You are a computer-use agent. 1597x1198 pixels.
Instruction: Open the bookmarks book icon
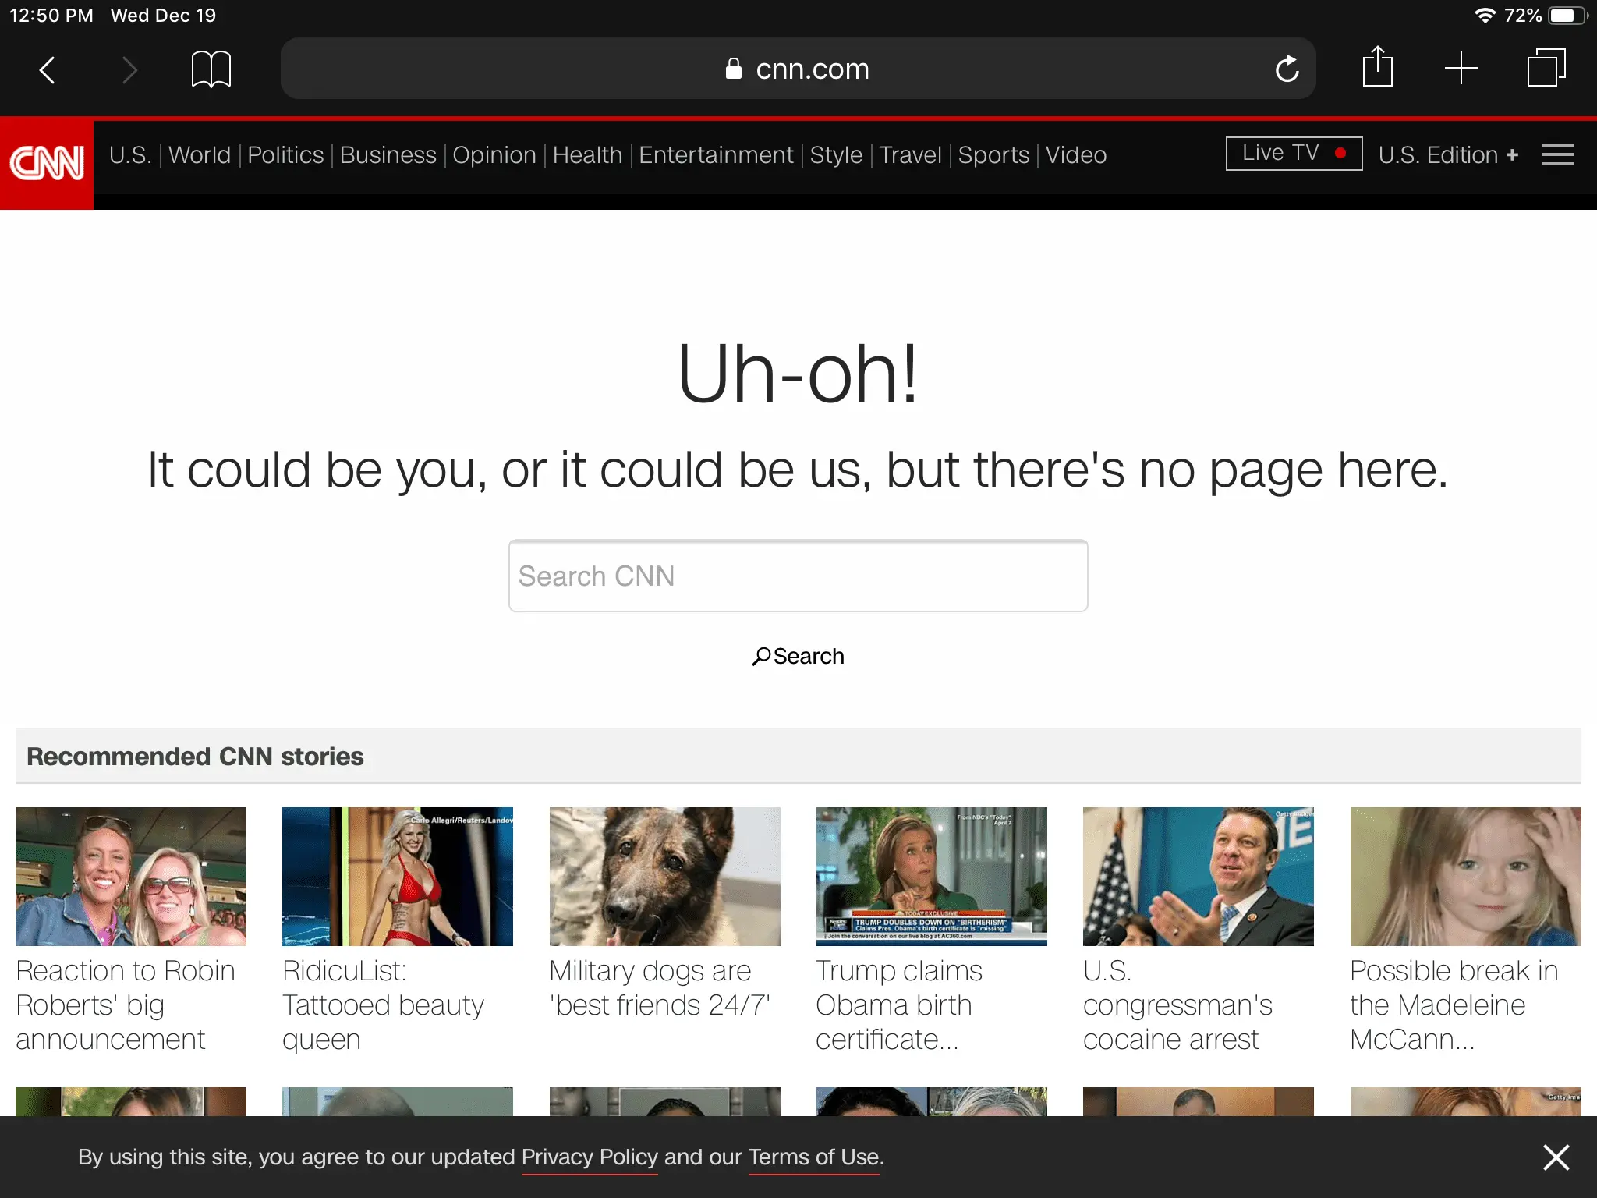pos(211,70)
